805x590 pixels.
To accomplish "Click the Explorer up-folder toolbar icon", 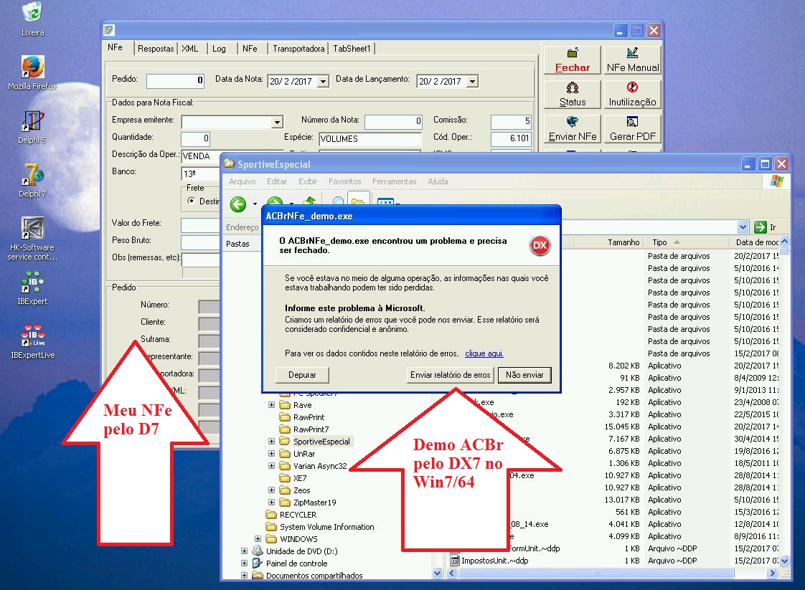I will click(x=309, y=201).
